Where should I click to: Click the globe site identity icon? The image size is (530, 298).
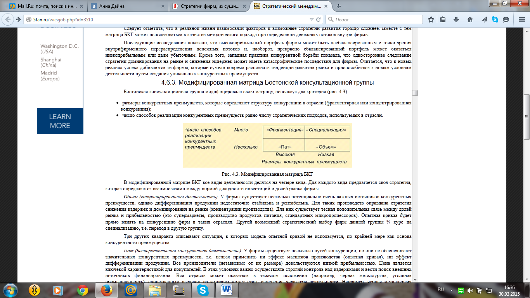[28, 19]
